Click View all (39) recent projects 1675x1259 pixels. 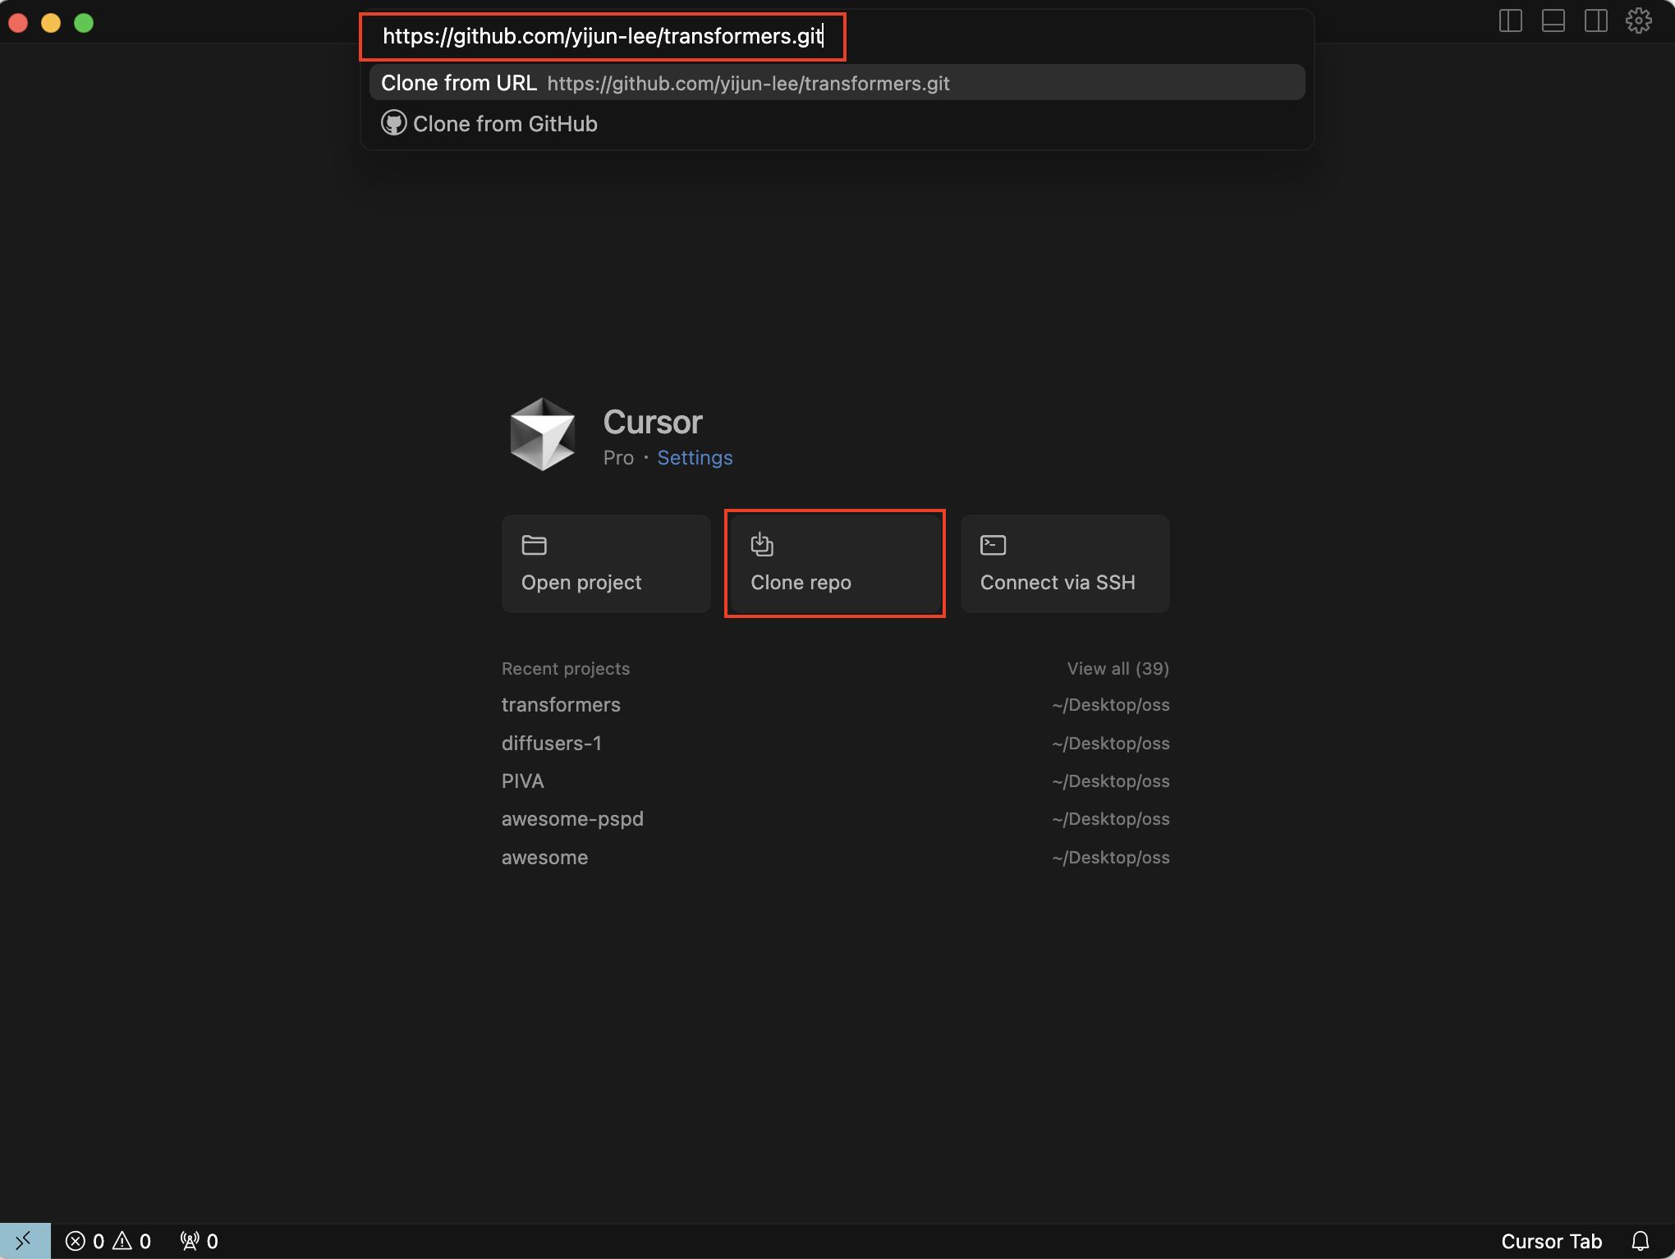pos(1117,668)
